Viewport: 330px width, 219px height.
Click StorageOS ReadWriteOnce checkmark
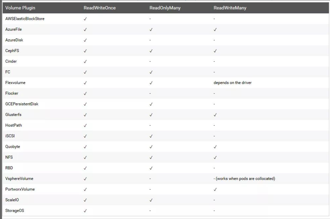point(85,210)
